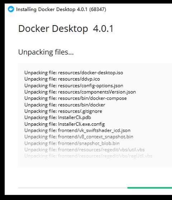Click the Docker whale icon in title bar
This screenshot has width=172, height=200.
pyautogui.click(x=11, y=9)
